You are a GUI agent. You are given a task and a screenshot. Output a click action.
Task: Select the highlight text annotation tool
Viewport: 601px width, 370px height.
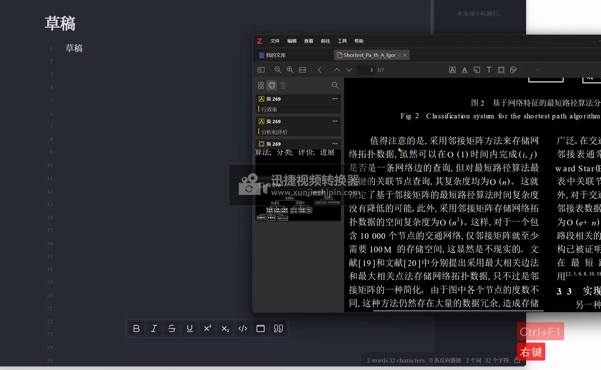452,70
